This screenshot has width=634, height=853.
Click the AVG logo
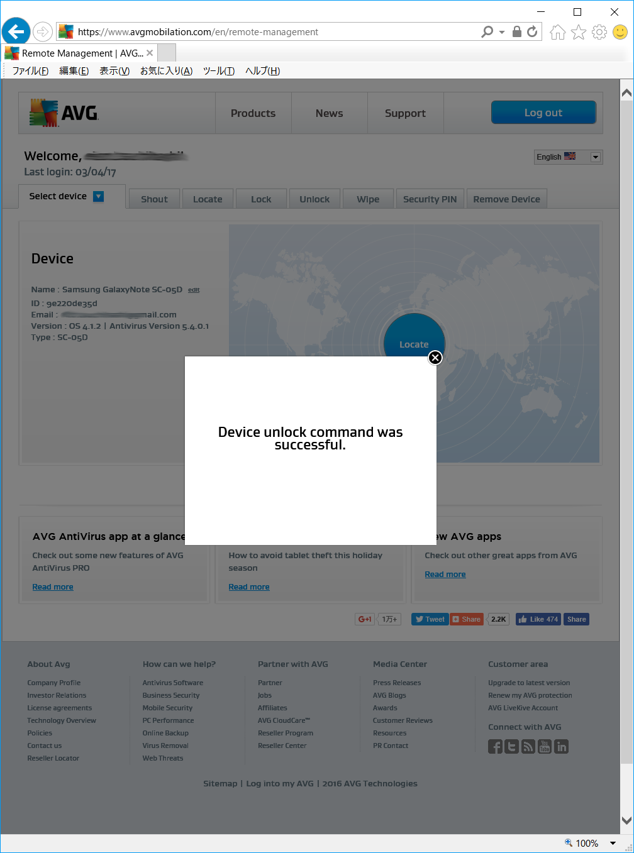[64, 113]
